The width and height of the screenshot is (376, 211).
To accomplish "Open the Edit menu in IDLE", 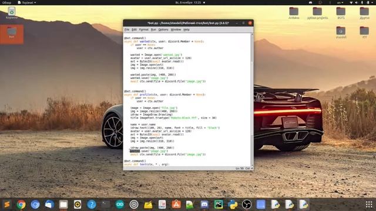I will coord(134,30).
